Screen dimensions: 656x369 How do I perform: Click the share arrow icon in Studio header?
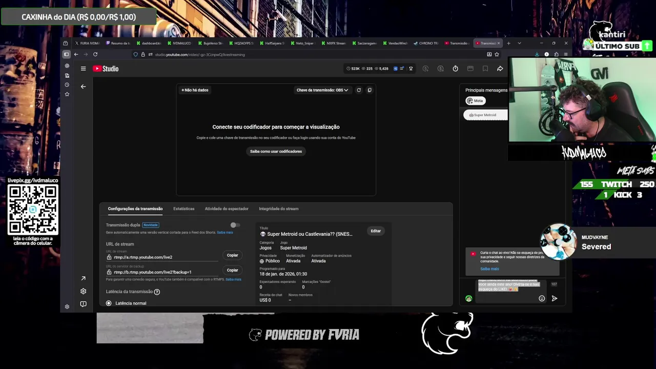click(x=500, y=69)
